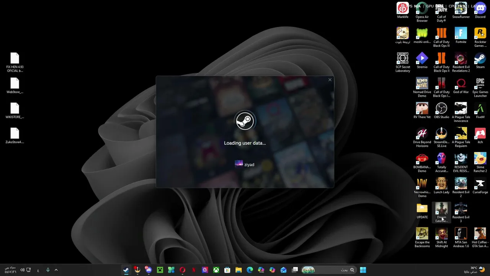This screenshot has height=276, width=490.
Task: Select the moshi-online desktop shortcut
Action: click(x=422, y=35)
